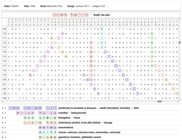Screen dimensions: 182x140
Task: Click the green diamond letter in grid row 170
Action: (x=152, y=33)
